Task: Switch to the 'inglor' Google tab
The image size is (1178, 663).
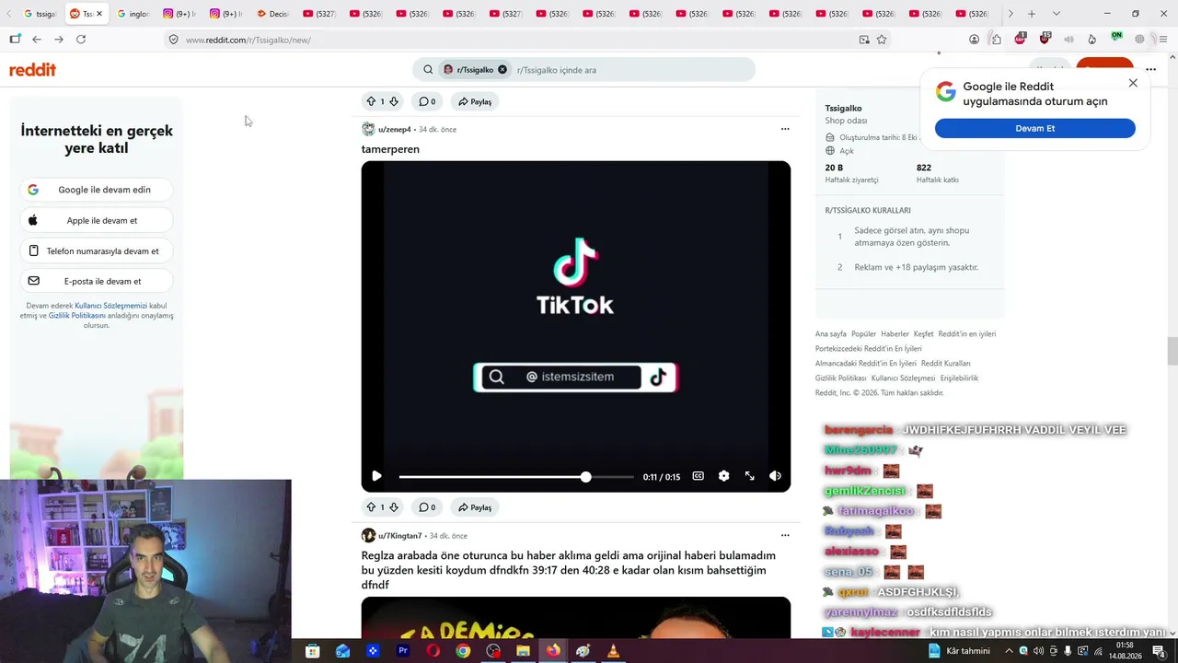Action: pos(133,14)
